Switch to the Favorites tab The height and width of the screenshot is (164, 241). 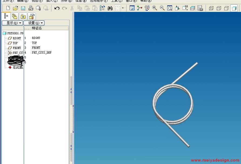click(23, 17)
